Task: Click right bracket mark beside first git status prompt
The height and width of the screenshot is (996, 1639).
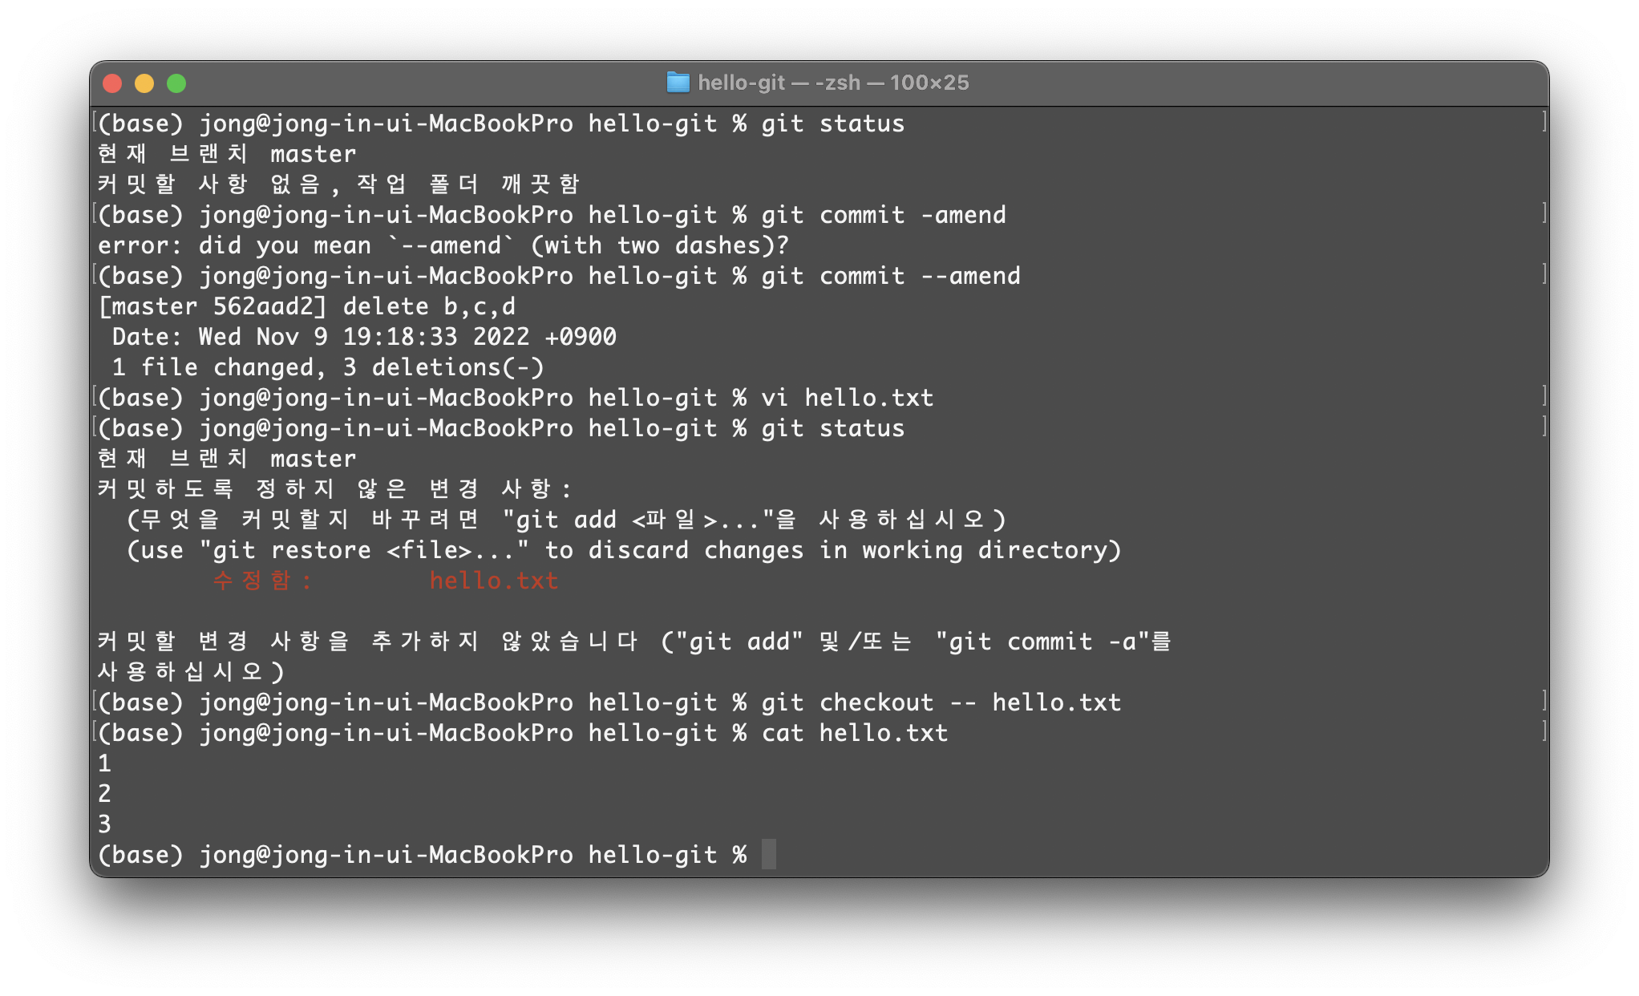Action: [x=1544, y=122]
